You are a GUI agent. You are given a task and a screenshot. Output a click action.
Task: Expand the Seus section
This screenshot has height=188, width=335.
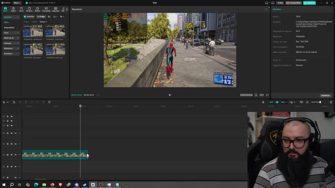pos(11,33)
